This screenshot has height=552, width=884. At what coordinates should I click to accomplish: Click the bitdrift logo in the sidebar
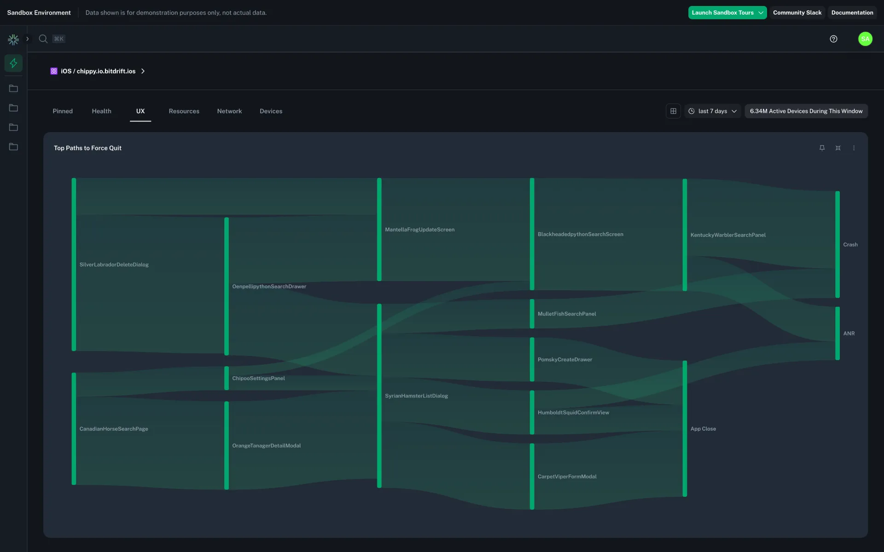13,39
